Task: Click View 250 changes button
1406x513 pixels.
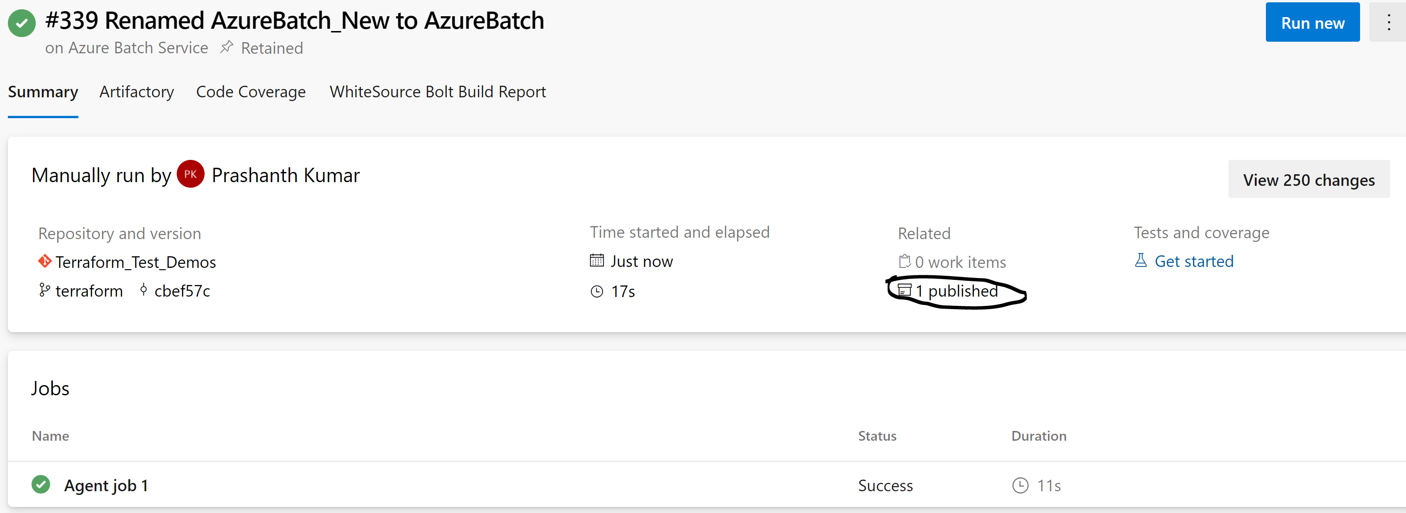Action: [x=1309, y=179]
